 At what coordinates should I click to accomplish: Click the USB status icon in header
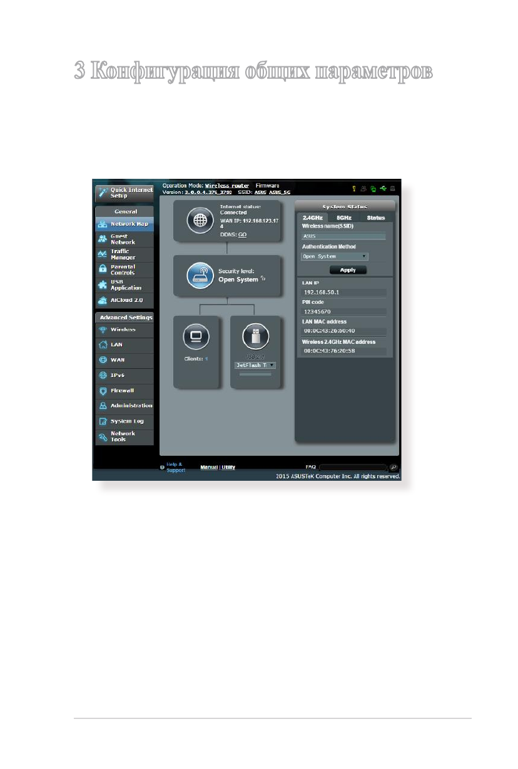pos(382,188)
